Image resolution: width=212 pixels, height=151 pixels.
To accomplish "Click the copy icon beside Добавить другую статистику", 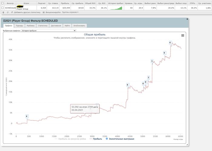I will click(12, 12).
